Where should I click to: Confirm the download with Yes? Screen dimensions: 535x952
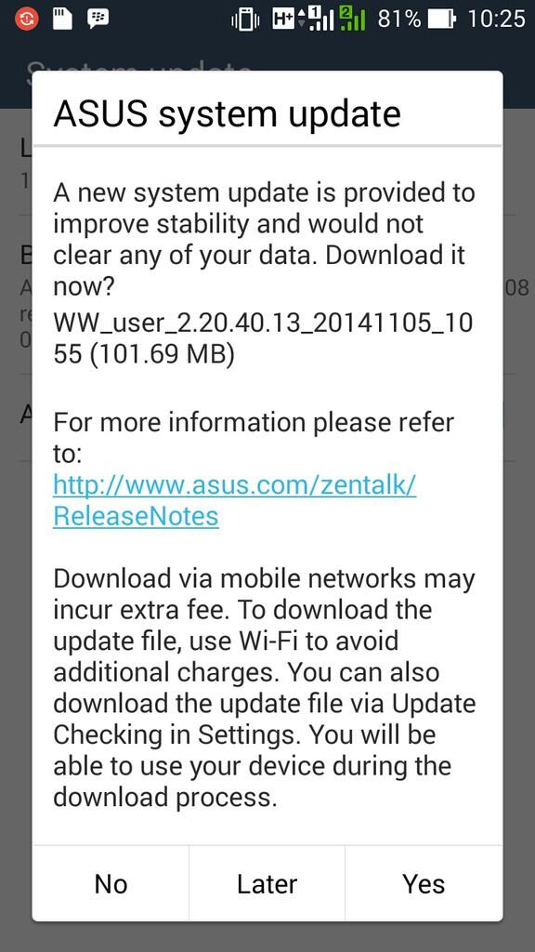coord(424,883)
